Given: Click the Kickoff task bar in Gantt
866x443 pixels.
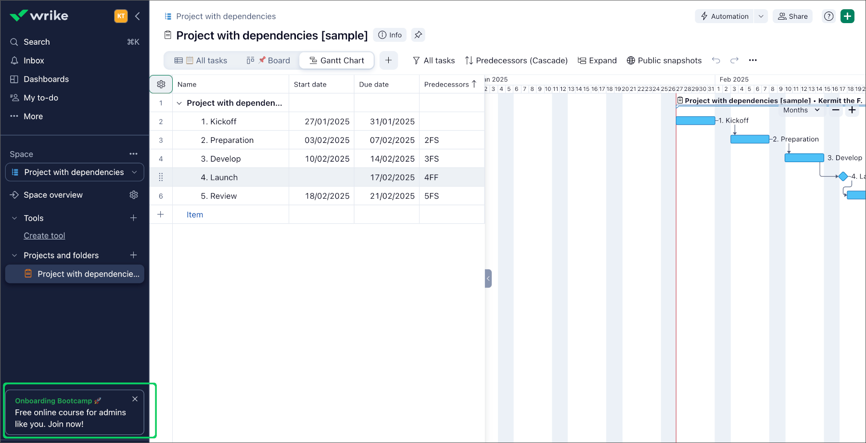Looking at the screenshot, I should [x=695, y=121].
